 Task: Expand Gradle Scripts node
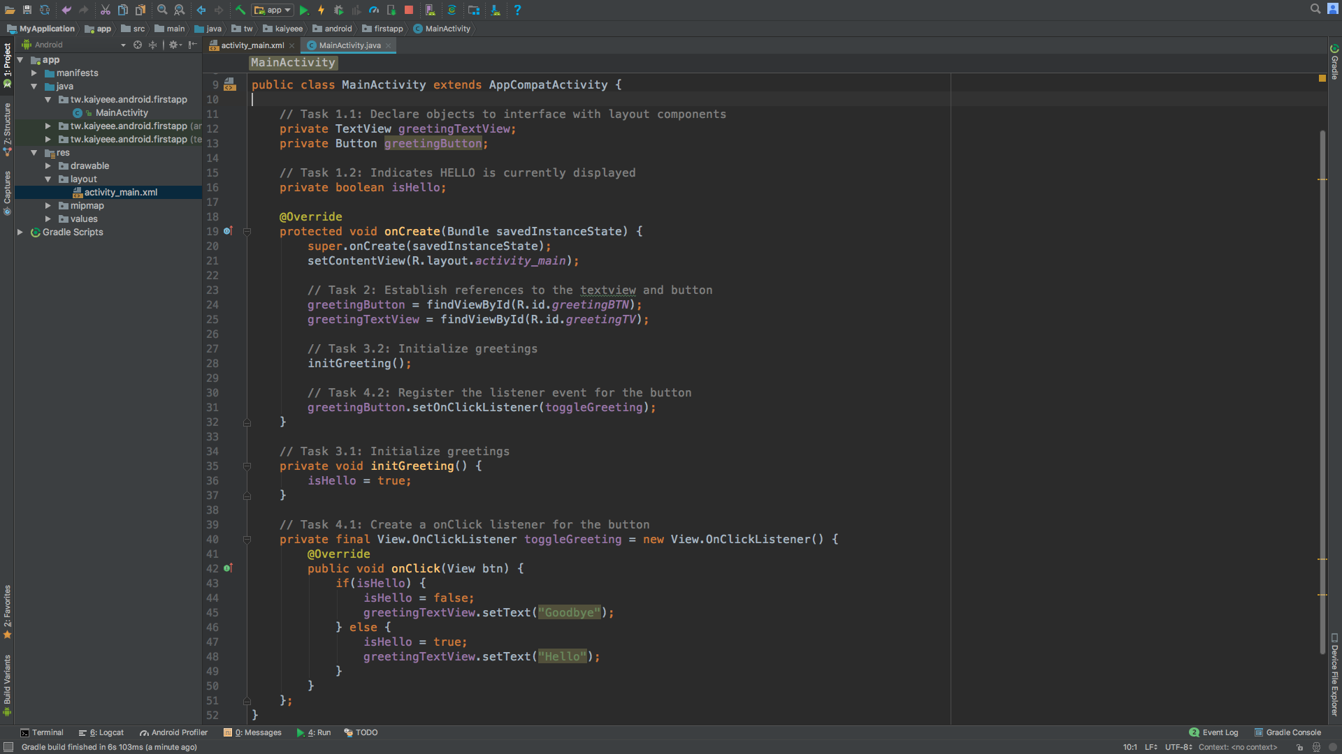coord(20,232)
